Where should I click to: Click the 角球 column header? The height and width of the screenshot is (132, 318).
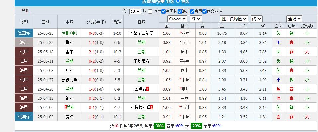click(117, 22)
